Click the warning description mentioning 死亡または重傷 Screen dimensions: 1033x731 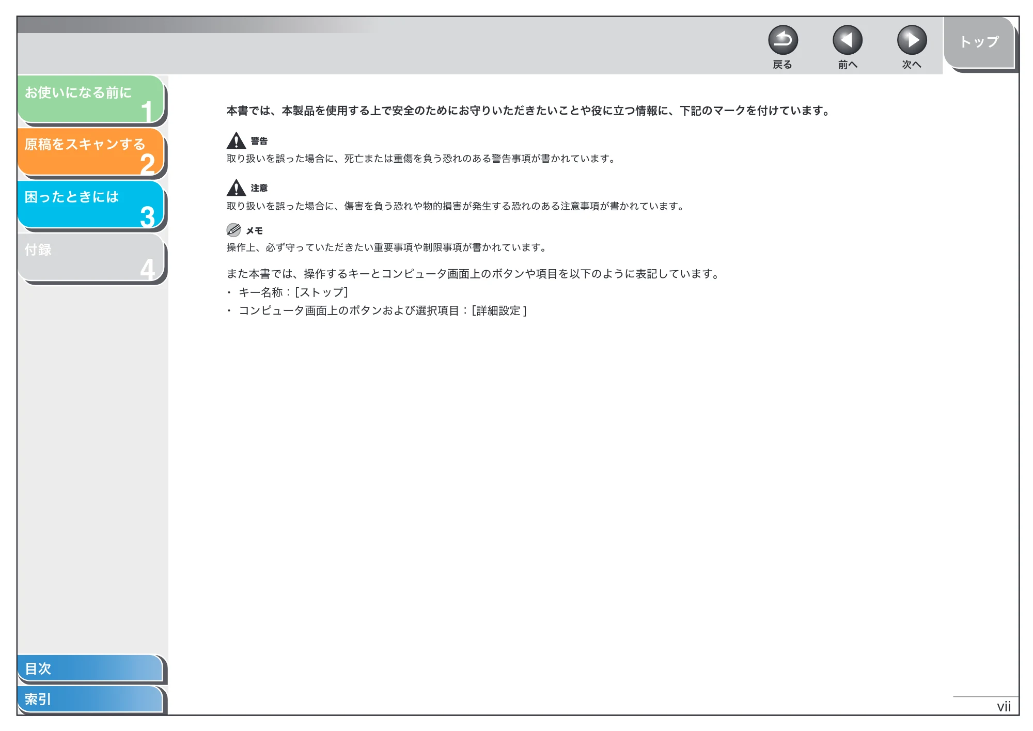click(421, 159)
